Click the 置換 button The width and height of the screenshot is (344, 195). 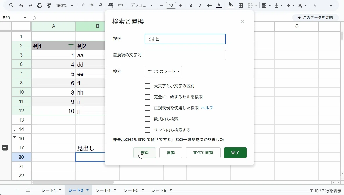tap(171, 153)
